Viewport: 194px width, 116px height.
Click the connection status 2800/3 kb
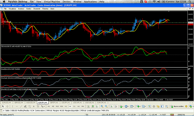coord(181,115)
